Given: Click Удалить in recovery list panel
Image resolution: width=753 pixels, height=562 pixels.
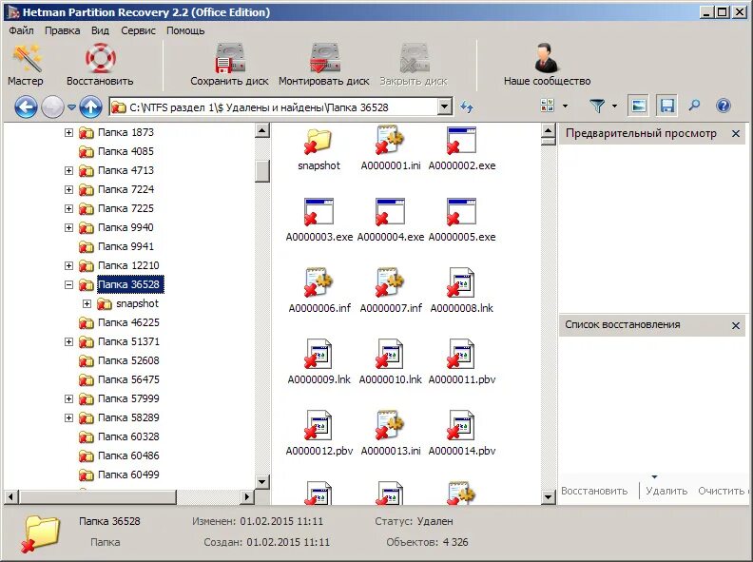Looking at the screenshot, I should (666, 491).
